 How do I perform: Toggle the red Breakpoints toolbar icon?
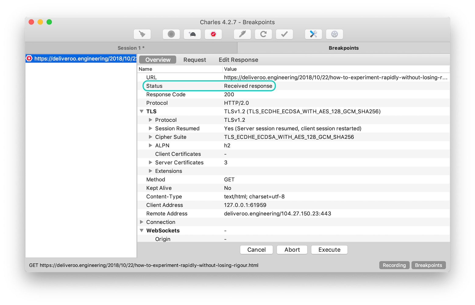[x=213, y=34]
